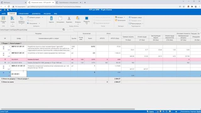The image size is (201, 113).
Task: Switch to the ДОКУМЕНТЫ ribbon tab
Action: 36,13
